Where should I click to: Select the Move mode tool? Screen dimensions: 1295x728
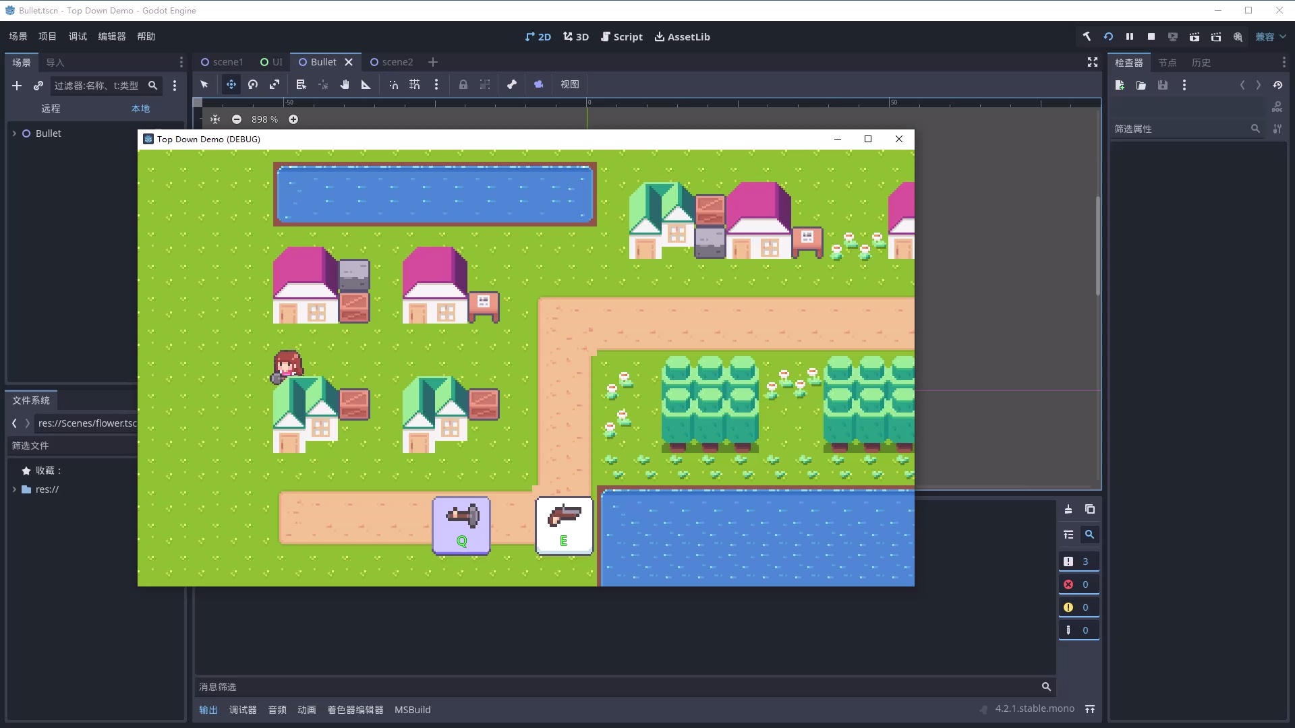click(x=231, y=84)
